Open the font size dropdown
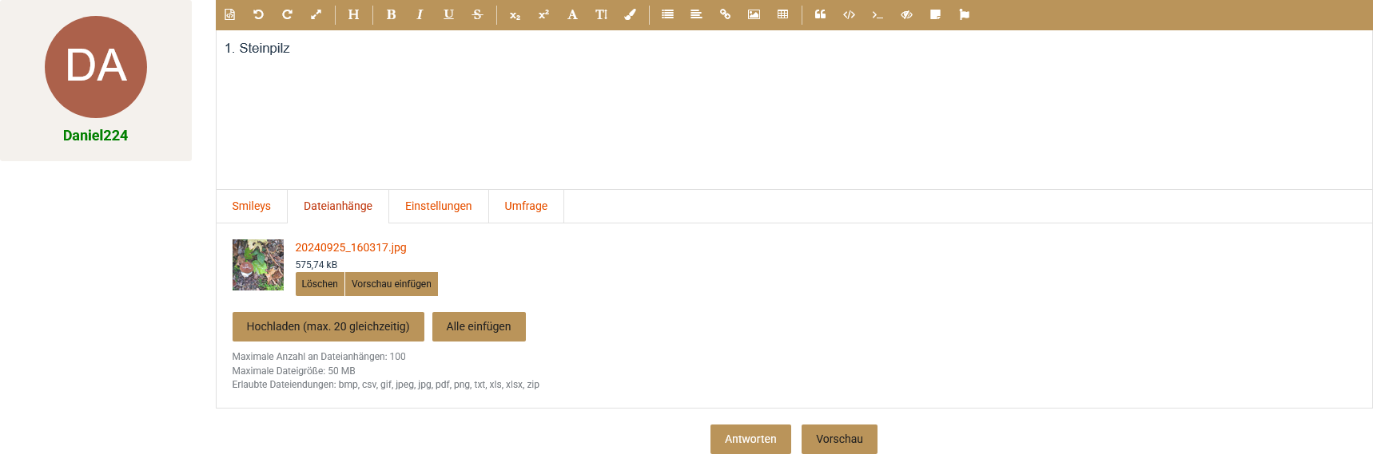 pos(601,14)
